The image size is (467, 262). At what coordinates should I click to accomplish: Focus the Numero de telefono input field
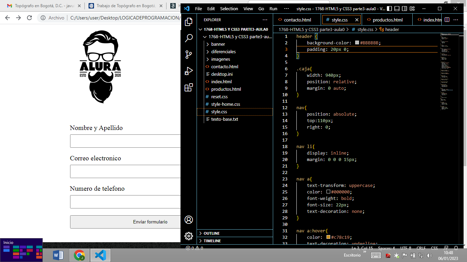point(125,202)
